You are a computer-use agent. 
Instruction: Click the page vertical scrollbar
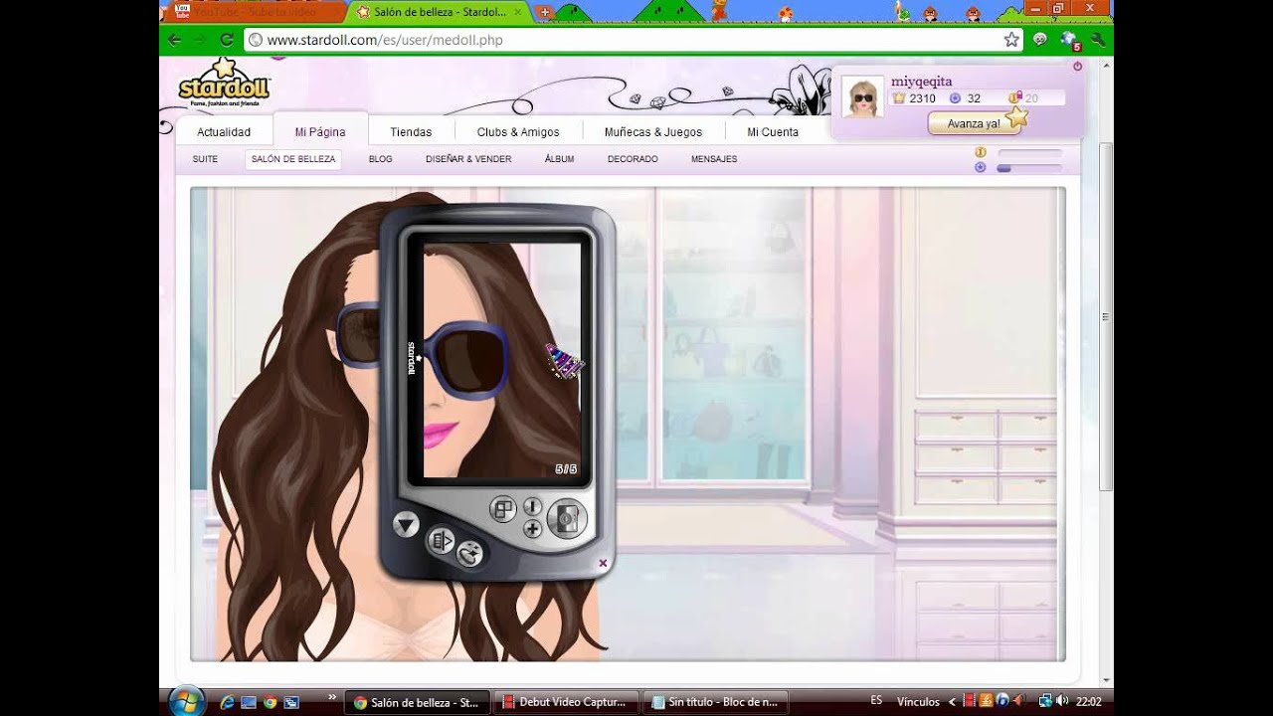point(1106,316)
